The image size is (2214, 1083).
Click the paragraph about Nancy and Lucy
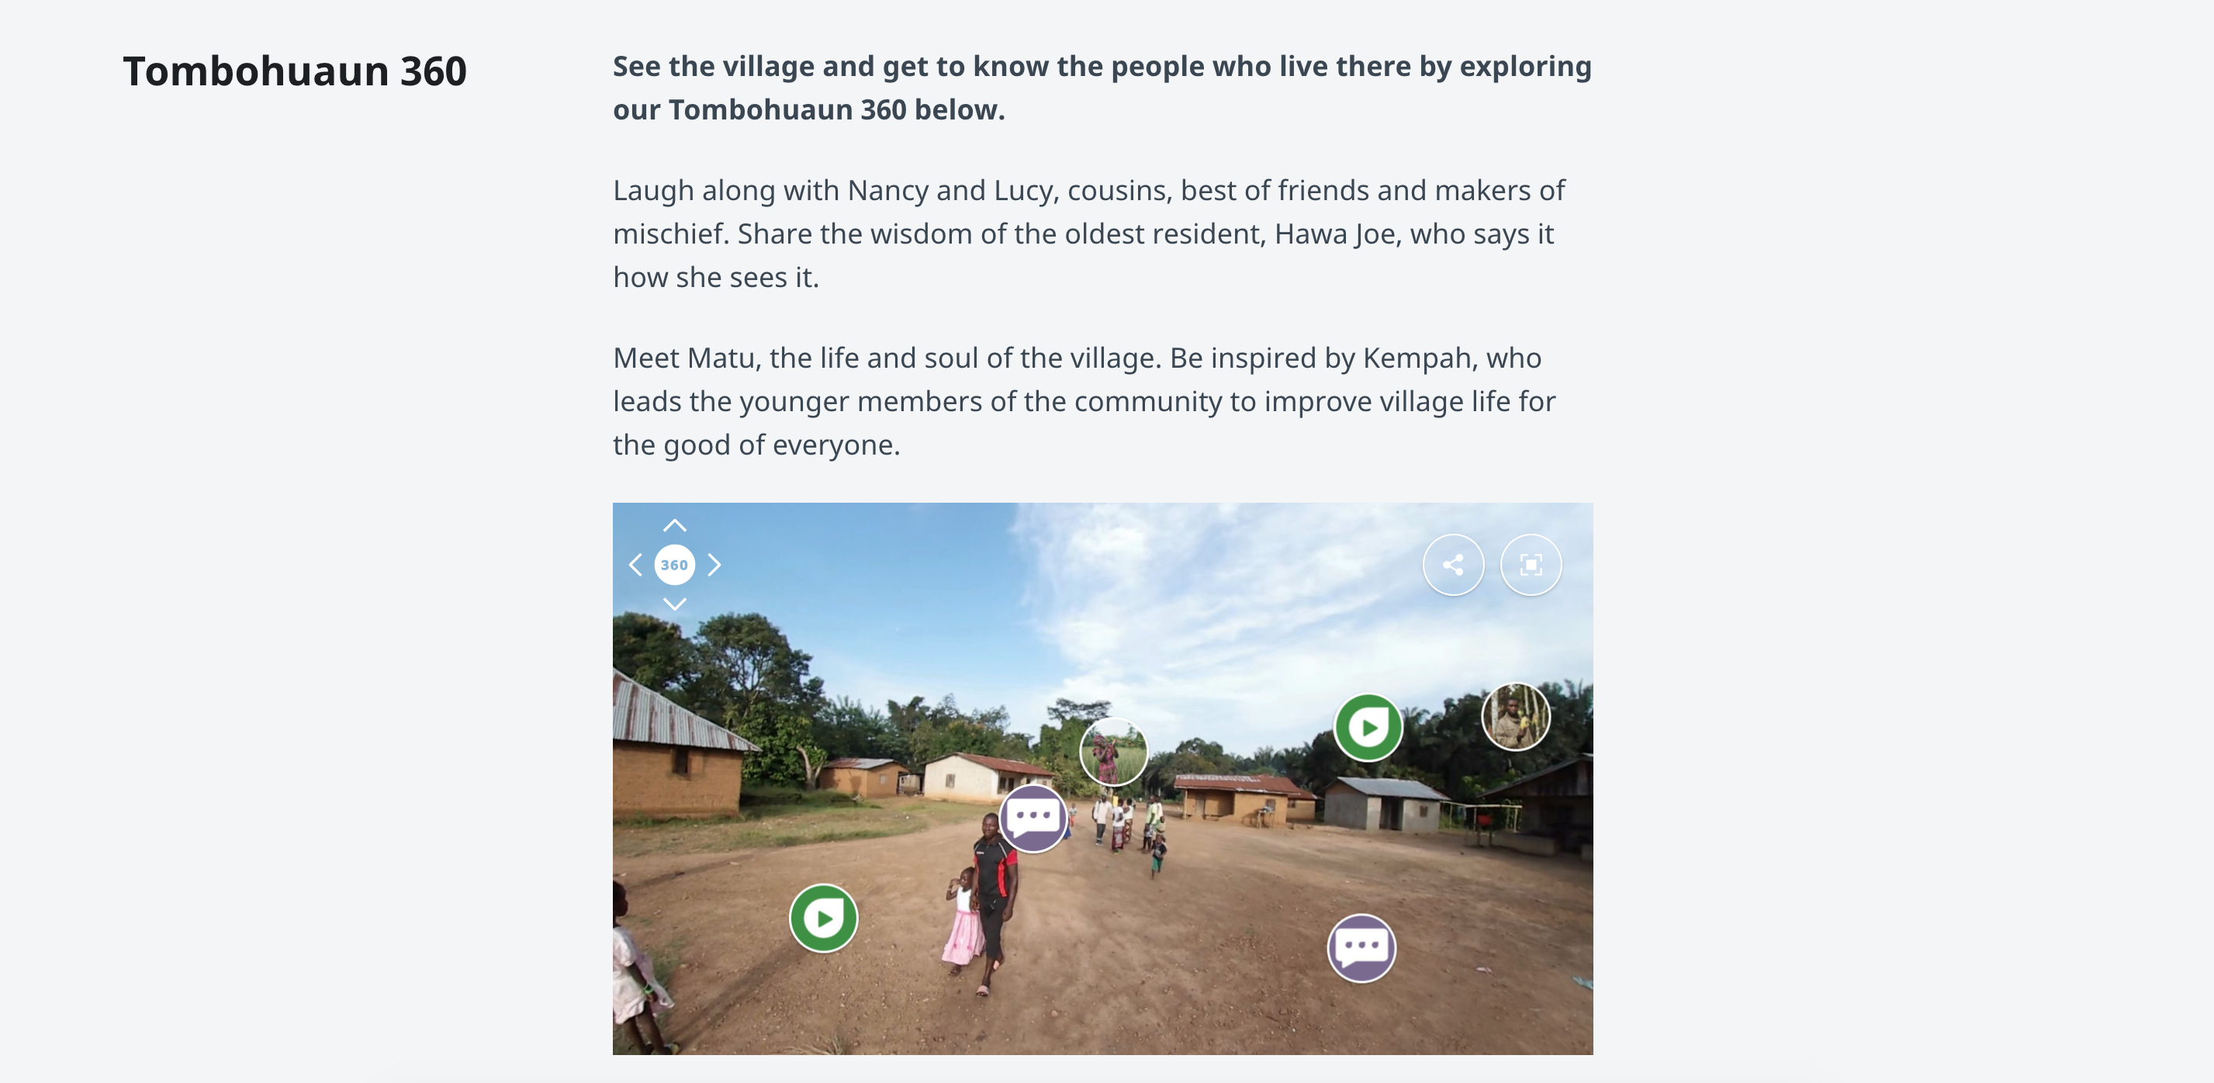[1088, 233]
